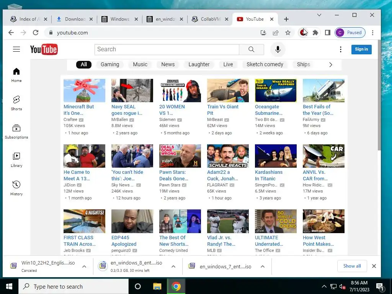This screenshot has width=392, height=294.
Task: Open the notifications action center
Action: coord(380,286)
